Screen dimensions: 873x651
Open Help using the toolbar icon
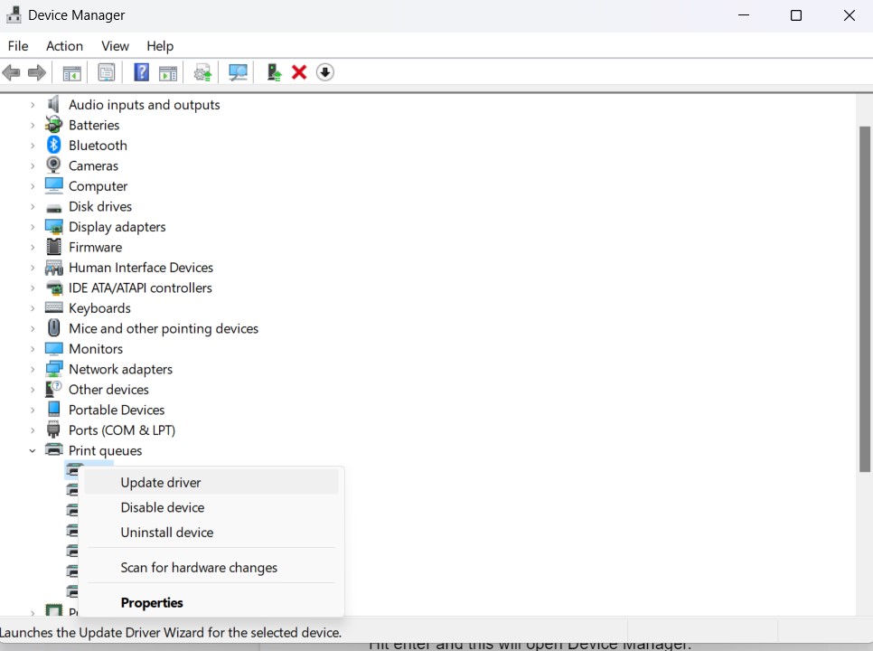[x=141, y=72]
